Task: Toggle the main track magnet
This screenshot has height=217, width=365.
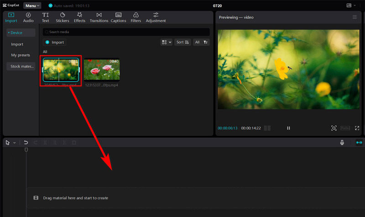Action: click(359, 143)
